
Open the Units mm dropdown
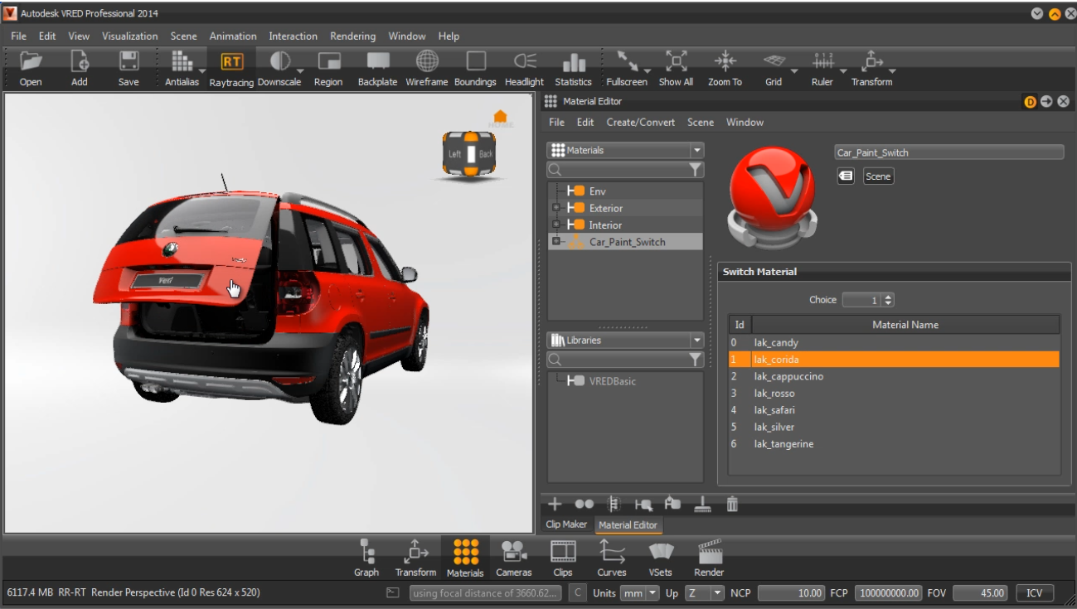(640, 593)
